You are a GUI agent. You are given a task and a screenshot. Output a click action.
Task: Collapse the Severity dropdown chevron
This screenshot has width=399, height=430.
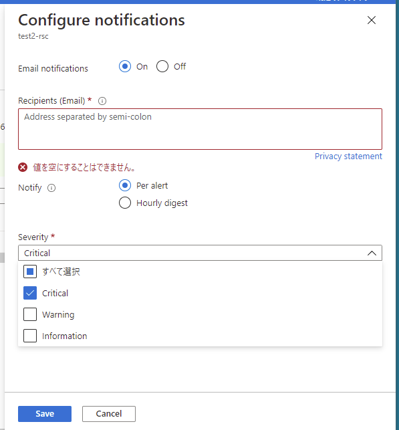[372, 253]
